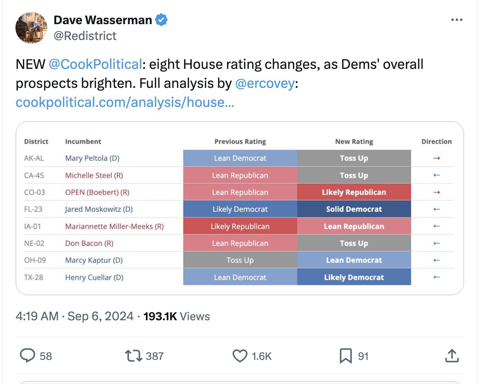Click the Sep 6, 2024 timestamp
This screenshot has height=384, width=482.
100,316
